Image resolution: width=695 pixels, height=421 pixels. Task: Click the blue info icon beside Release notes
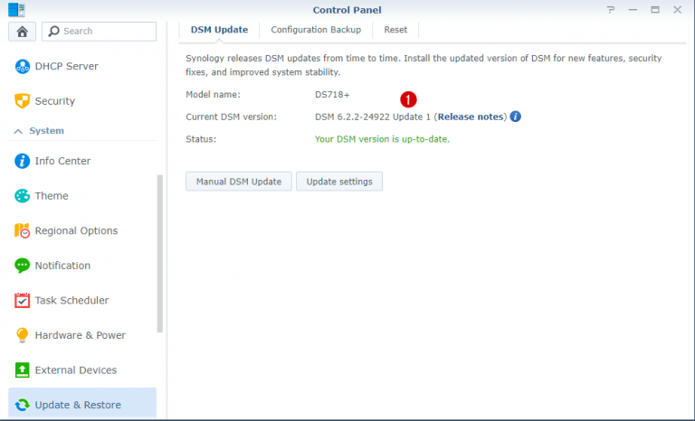tap(515, 117)
